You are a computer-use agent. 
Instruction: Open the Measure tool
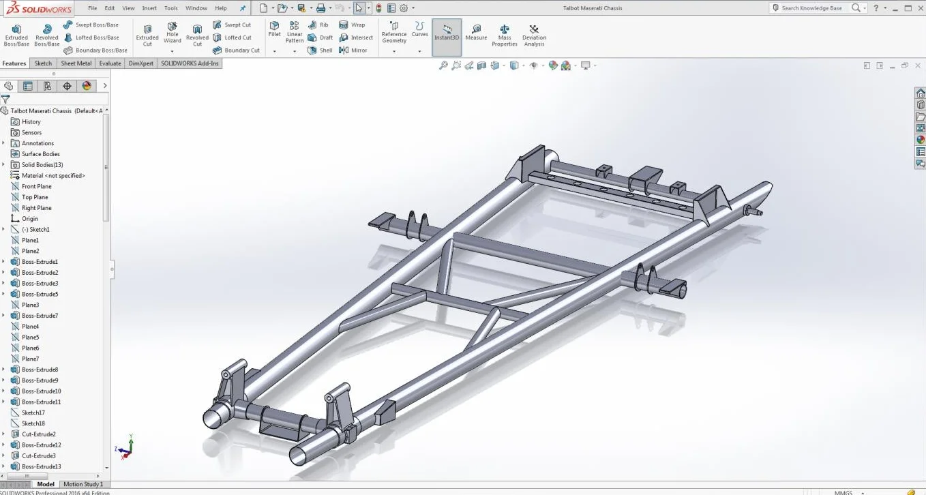point(476,33)
